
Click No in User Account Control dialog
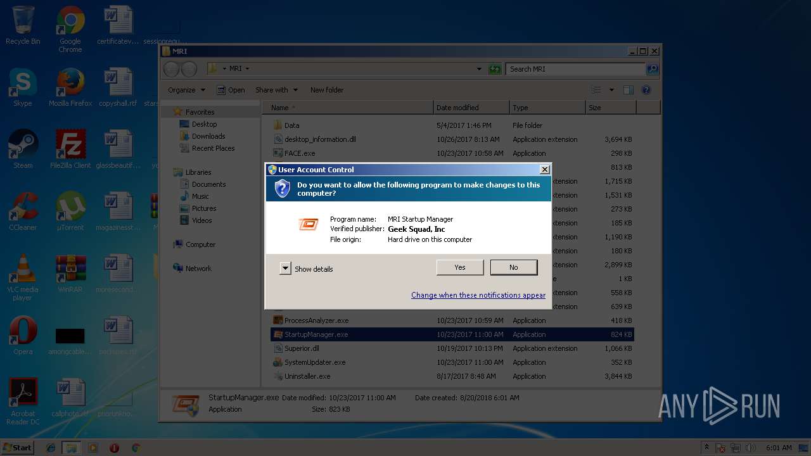tap(514, 267)
